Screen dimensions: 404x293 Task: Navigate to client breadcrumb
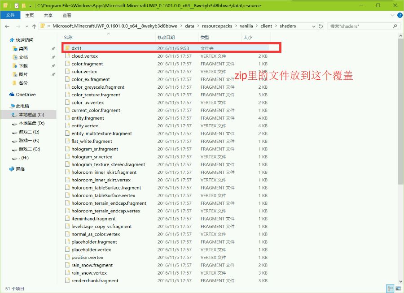click(266, 26)
